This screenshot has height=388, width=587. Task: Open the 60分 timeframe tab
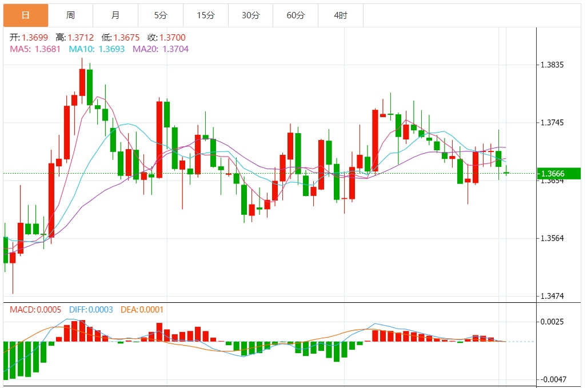tap(296, 15)
